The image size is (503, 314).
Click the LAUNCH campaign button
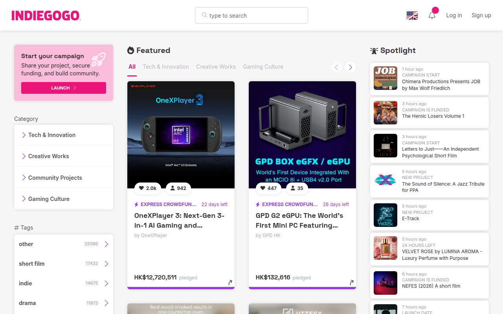tap(64, 88)
